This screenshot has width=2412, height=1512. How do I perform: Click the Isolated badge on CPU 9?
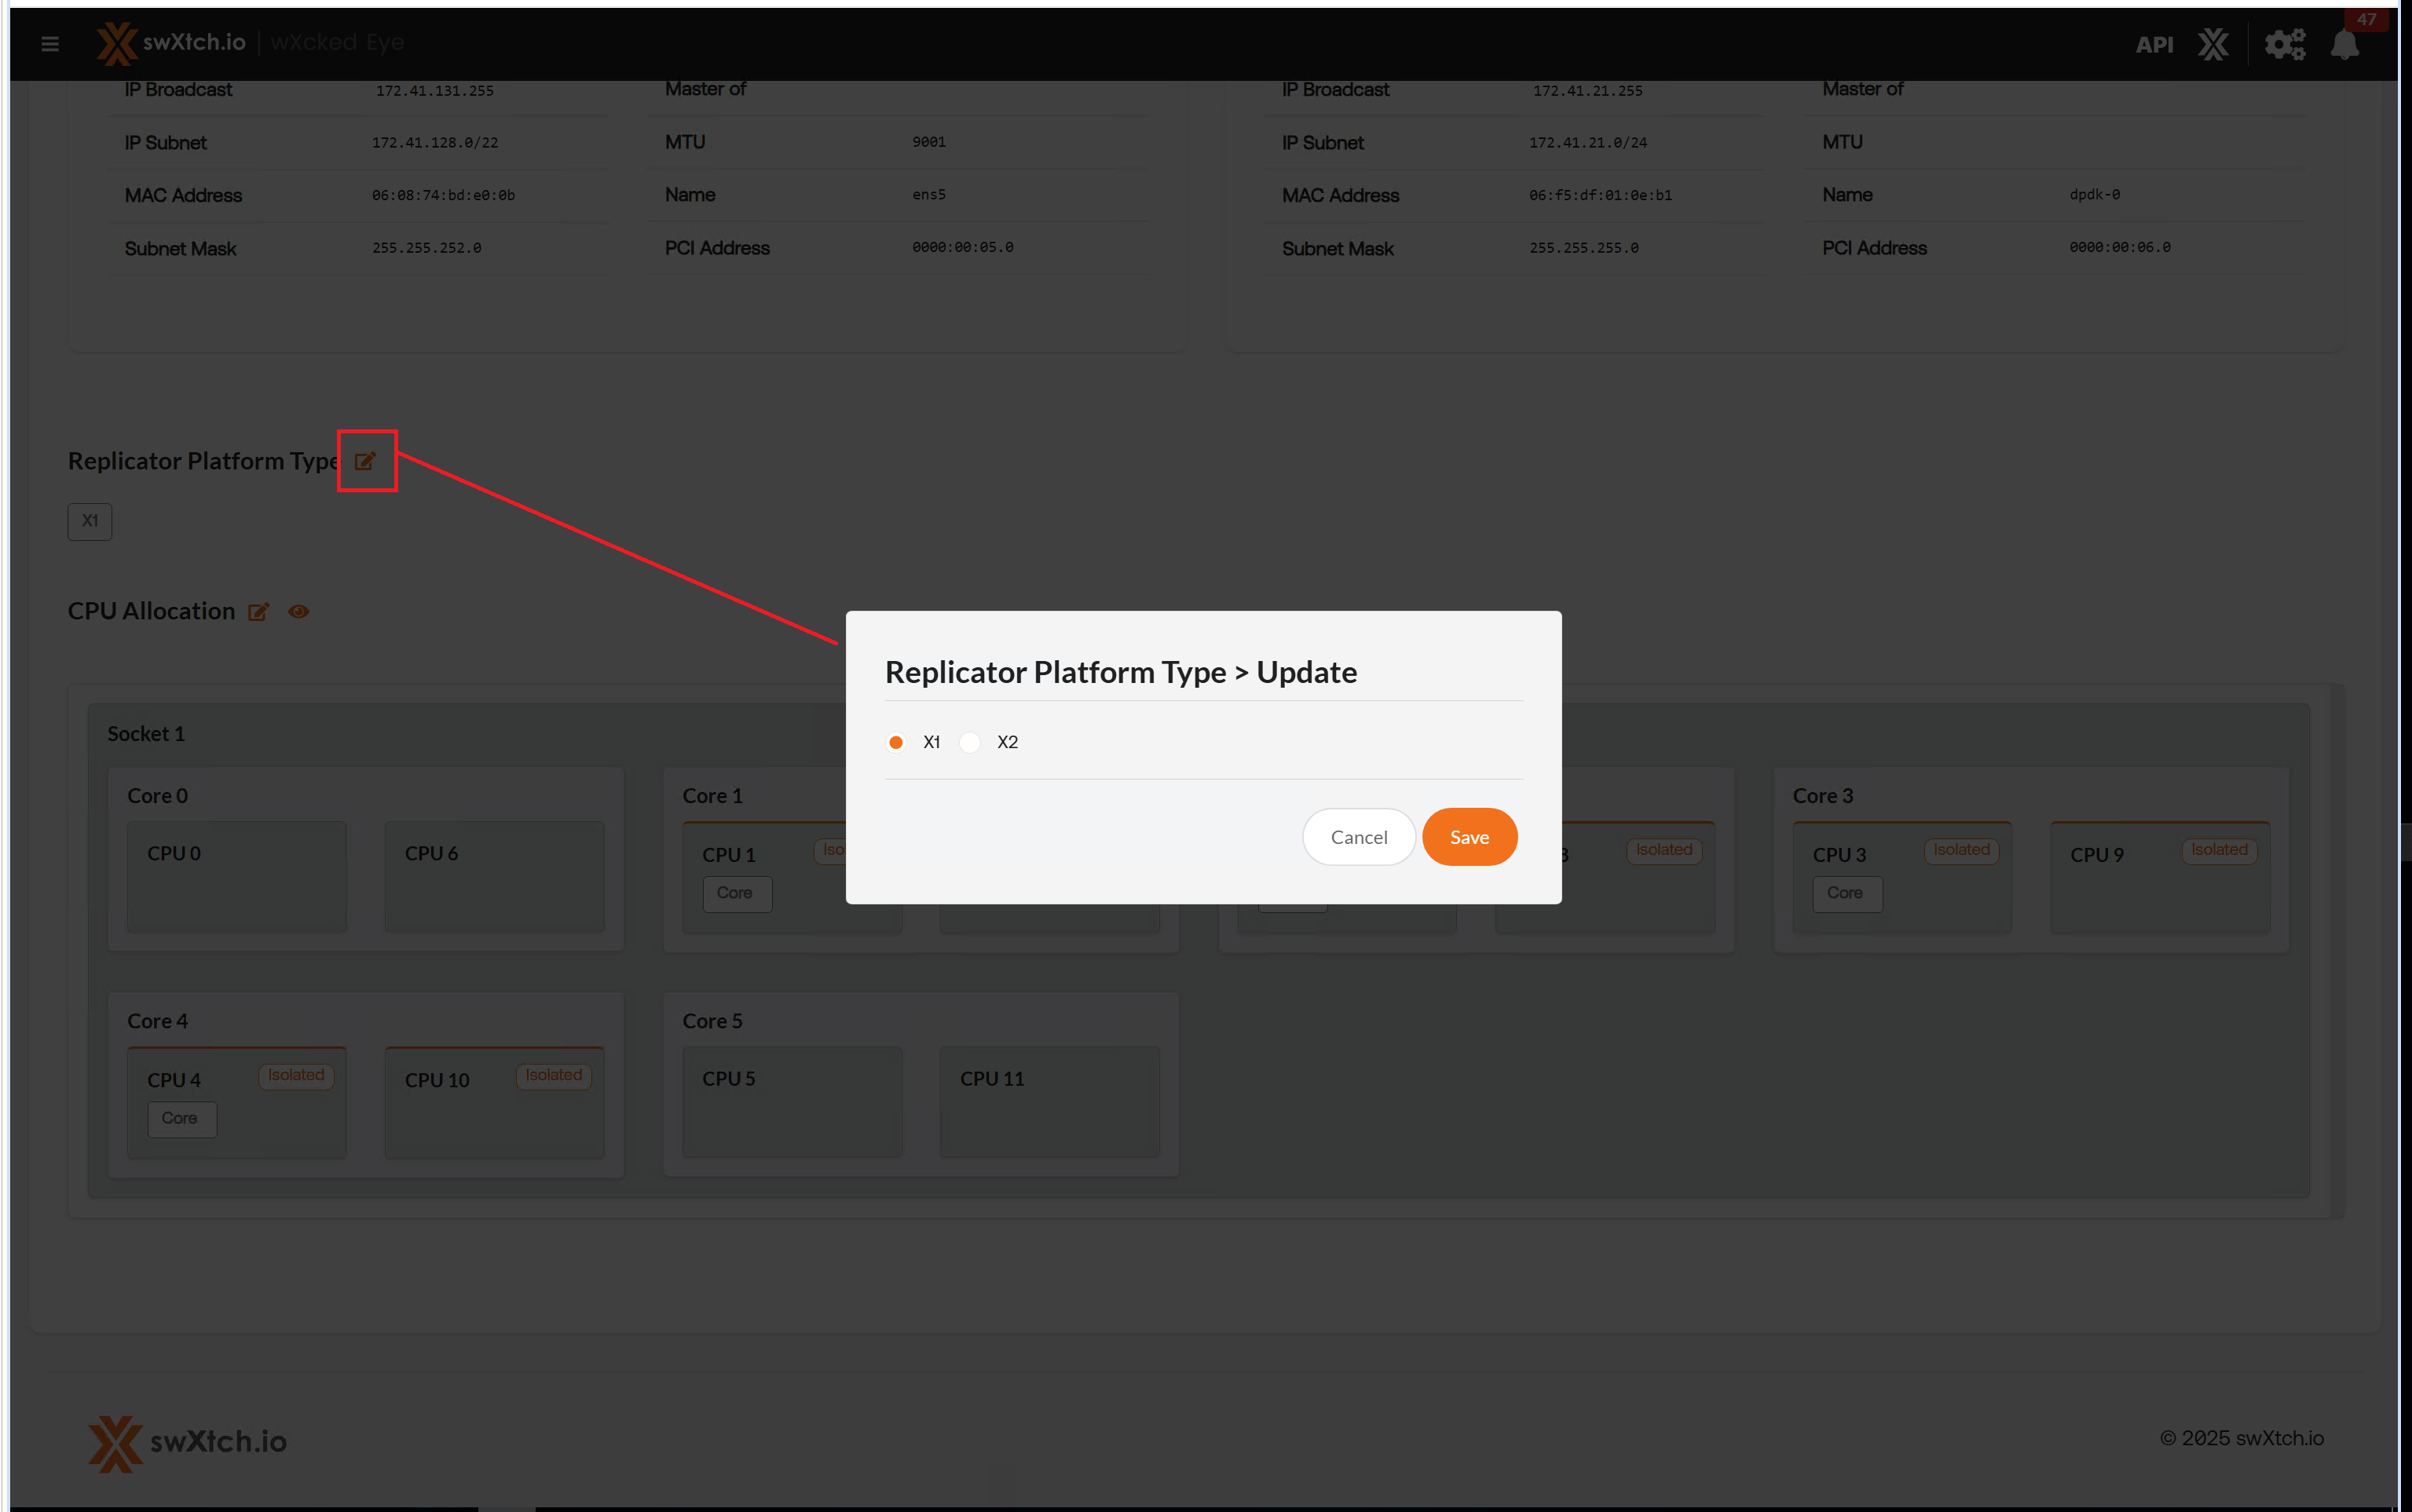click(x=2218, y=850)
